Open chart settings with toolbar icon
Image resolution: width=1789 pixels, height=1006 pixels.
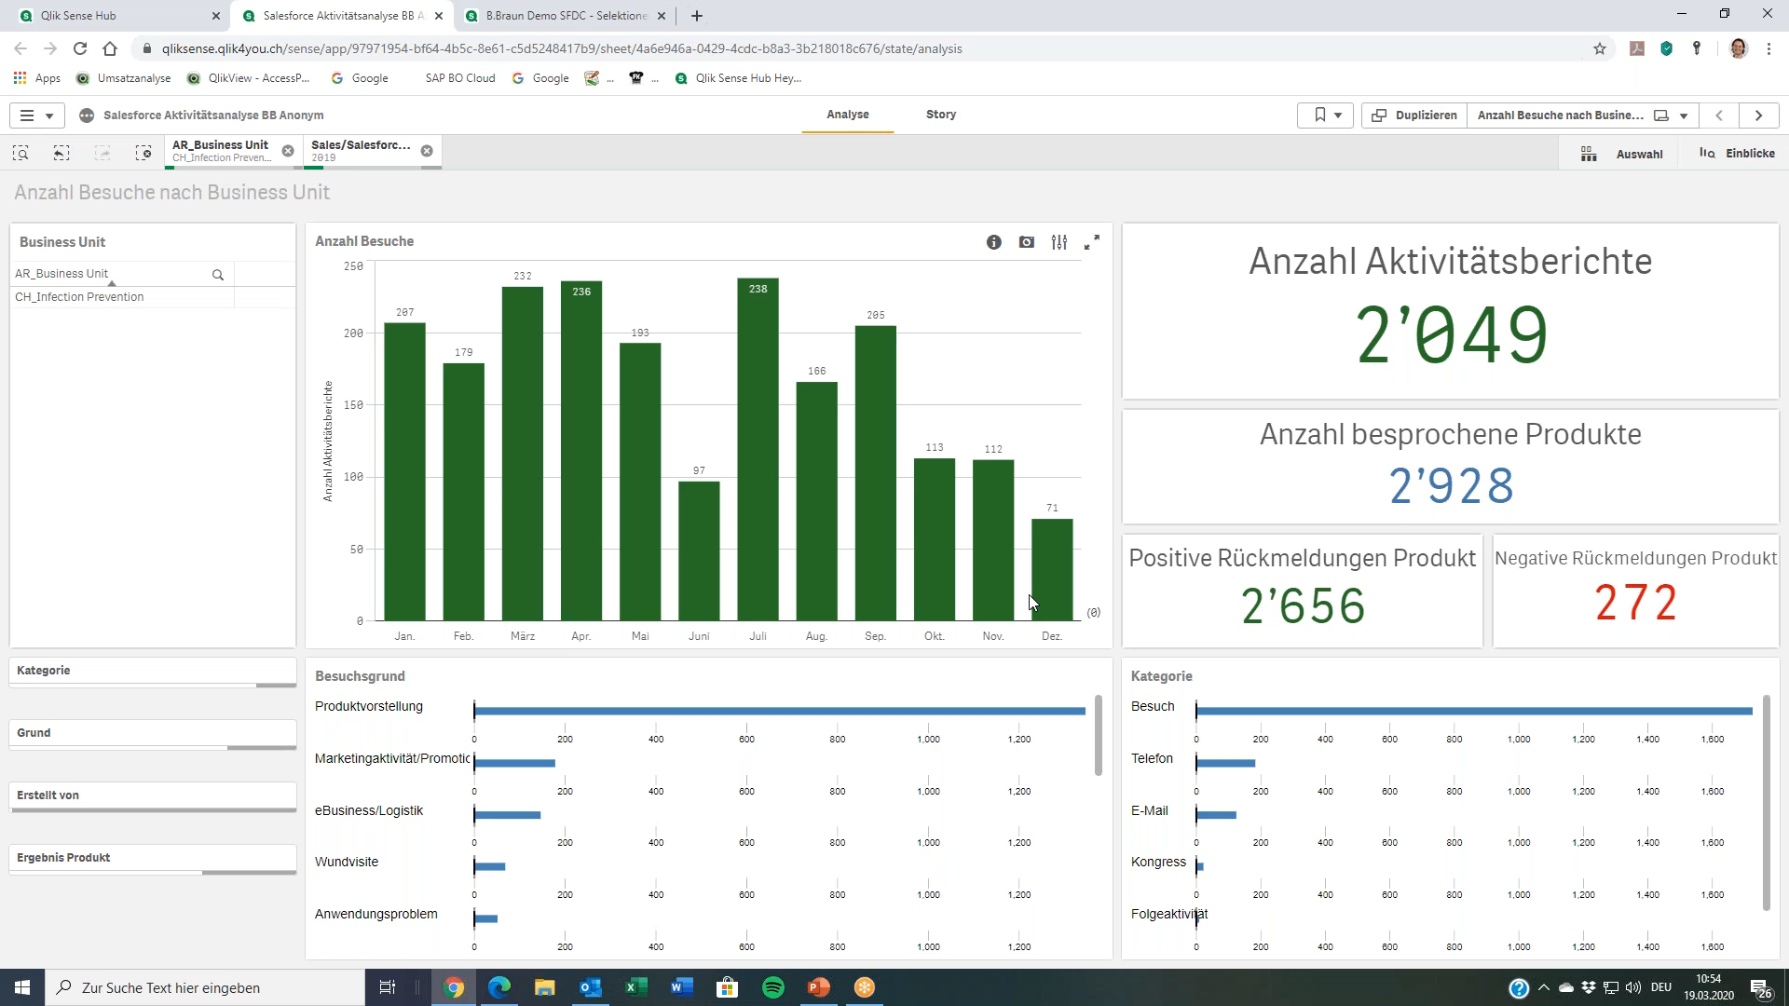tap(1061, 242)
